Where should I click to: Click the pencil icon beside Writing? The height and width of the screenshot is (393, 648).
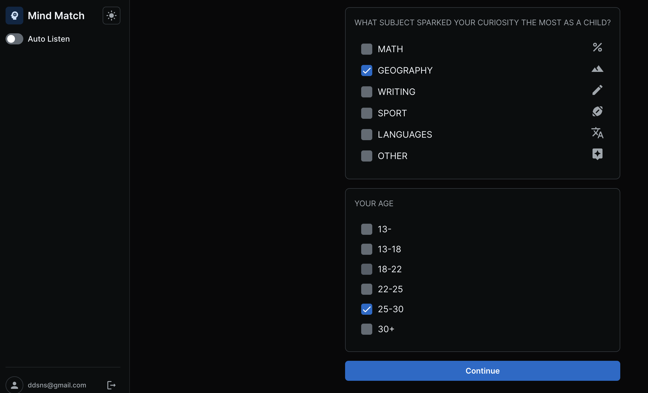tap(597, 90)
